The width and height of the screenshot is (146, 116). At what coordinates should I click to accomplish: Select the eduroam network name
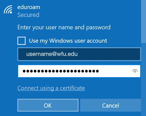point(29,7)
